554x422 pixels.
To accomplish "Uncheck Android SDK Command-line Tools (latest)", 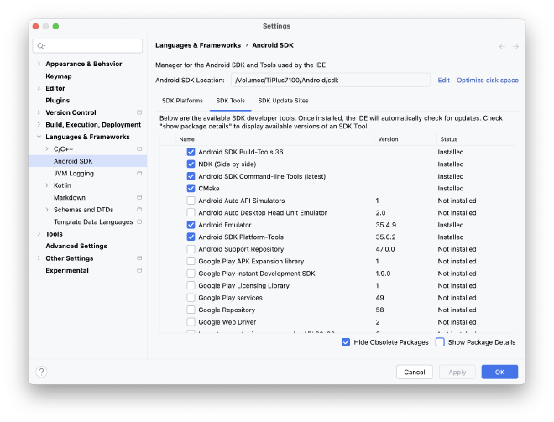I will (191, 176).
